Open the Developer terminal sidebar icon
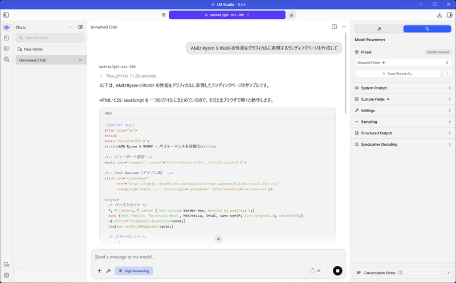The height and width of the screenshot is (283, 456). click(6, 38)
